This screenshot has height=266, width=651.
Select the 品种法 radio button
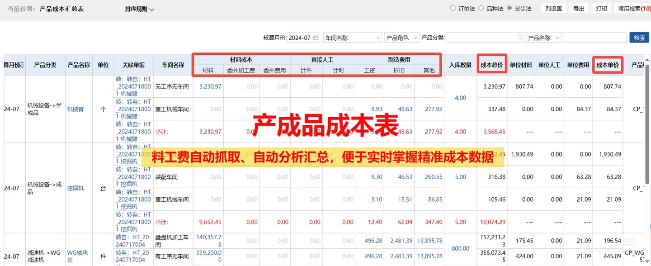(481, 8)
